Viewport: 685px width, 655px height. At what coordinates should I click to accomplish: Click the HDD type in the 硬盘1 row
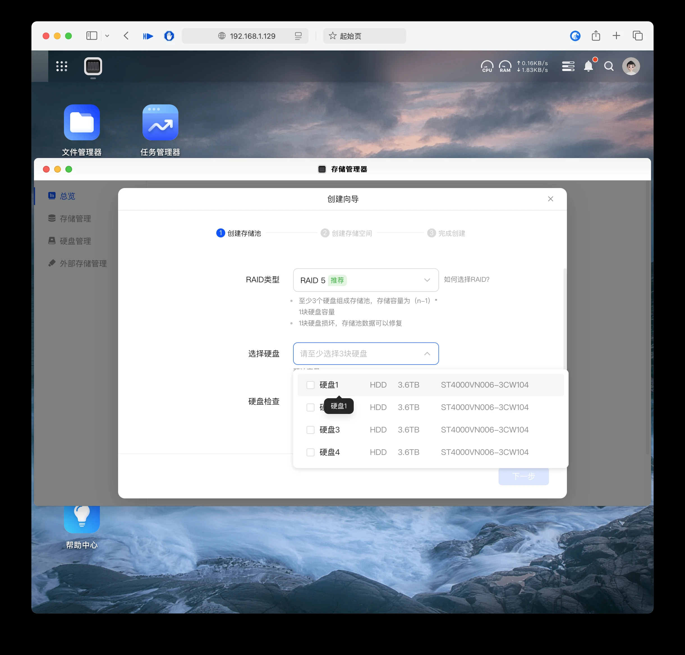coord(378,385)
